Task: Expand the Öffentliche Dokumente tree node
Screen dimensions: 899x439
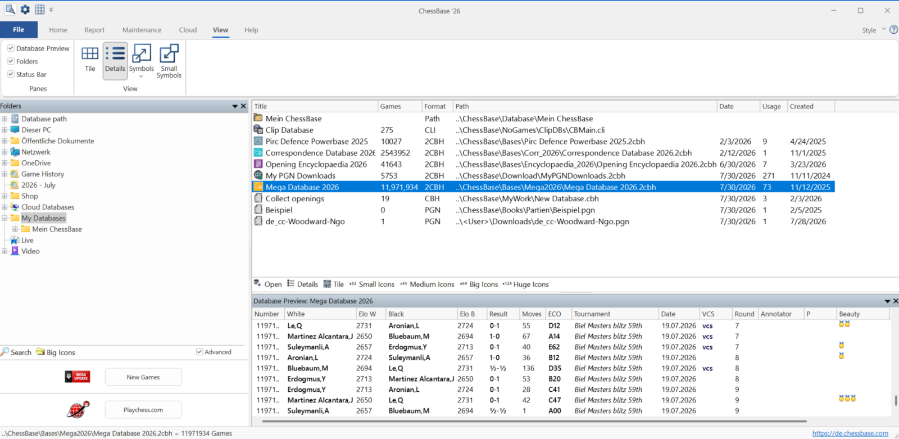Action: click(4, 141)
